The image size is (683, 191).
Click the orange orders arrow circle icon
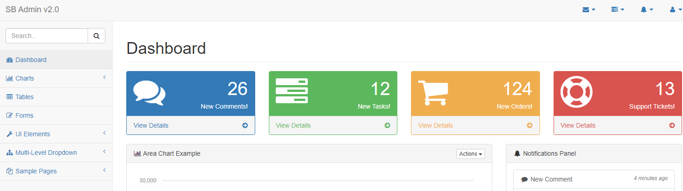click(530, 125)
